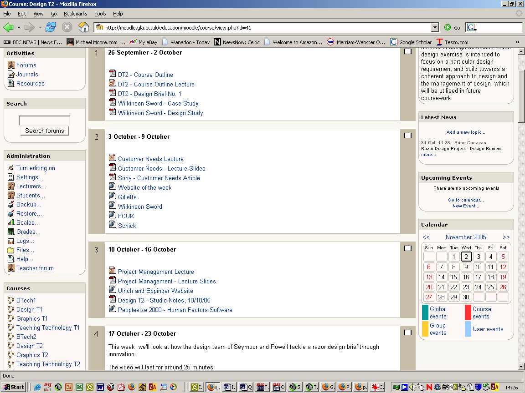Click the green Go button icon
Viewport: 525px width, 393px height.
[448, 27]
